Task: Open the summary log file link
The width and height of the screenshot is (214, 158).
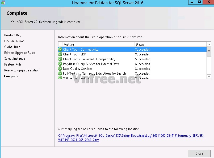Action: [131, 138]
